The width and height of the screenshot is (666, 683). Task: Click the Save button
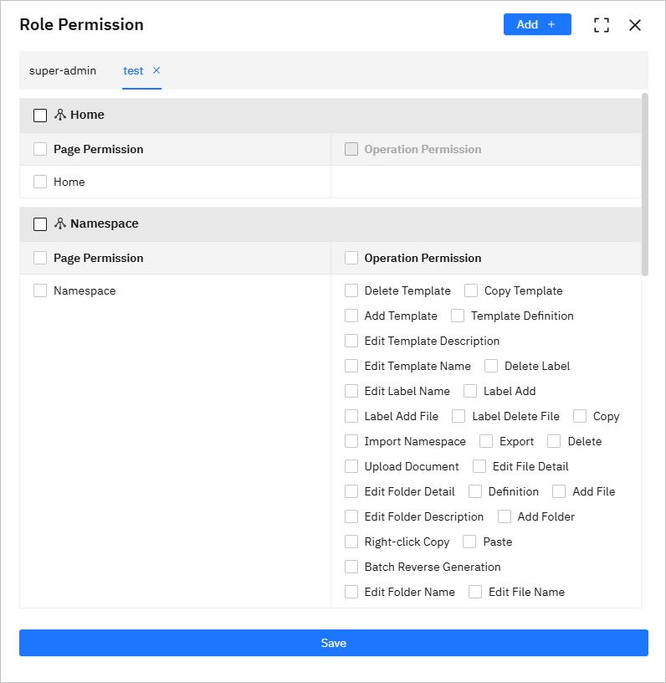pyautogui.click(x=334, y=643)
